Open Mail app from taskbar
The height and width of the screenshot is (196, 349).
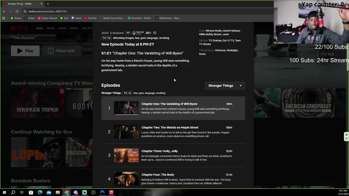pos(49,192)
